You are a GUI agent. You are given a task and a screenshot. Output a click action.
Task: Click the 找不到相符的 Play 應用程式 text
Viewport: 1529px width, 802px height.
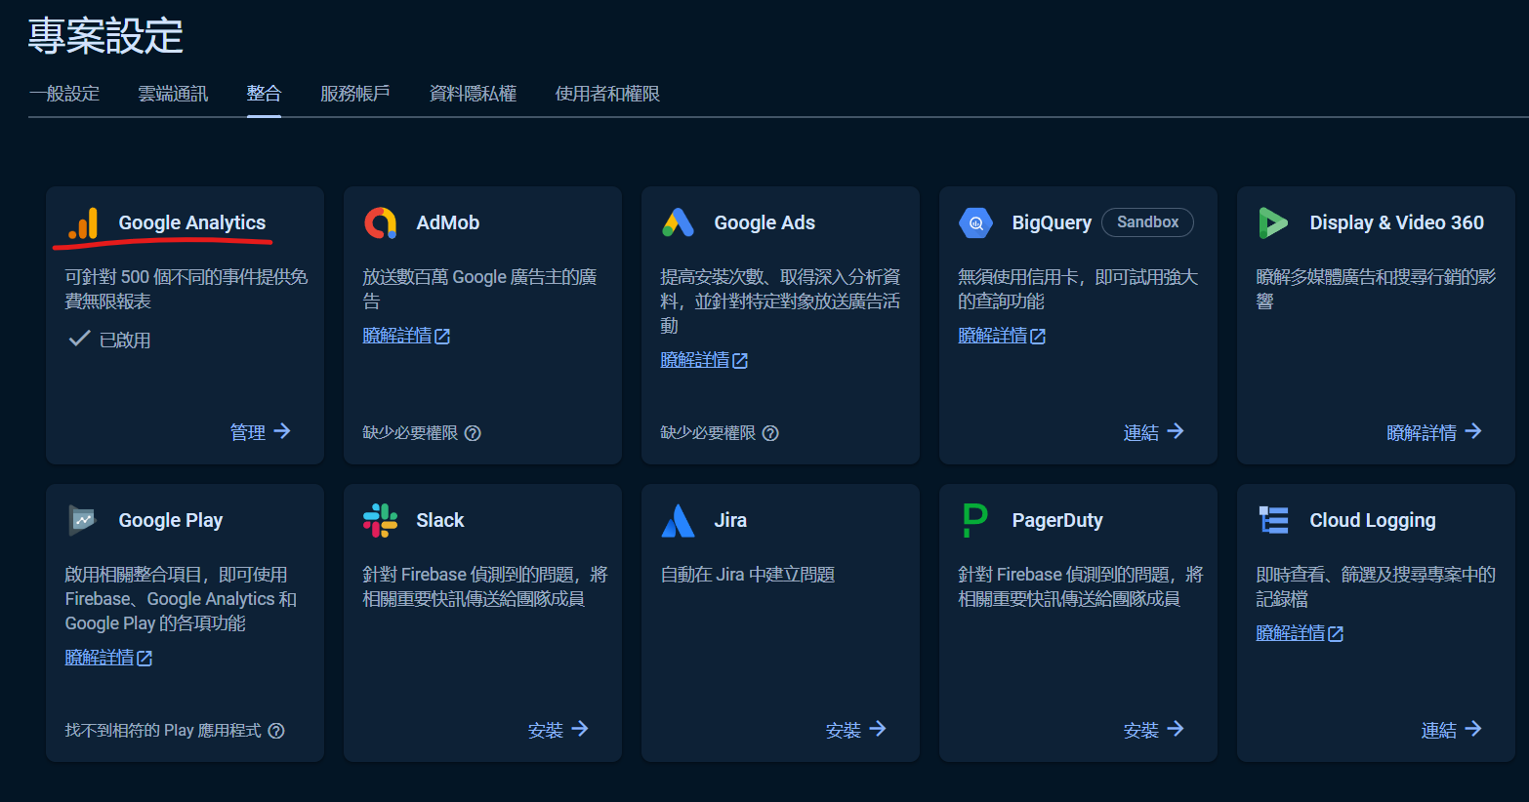[163, 731]
